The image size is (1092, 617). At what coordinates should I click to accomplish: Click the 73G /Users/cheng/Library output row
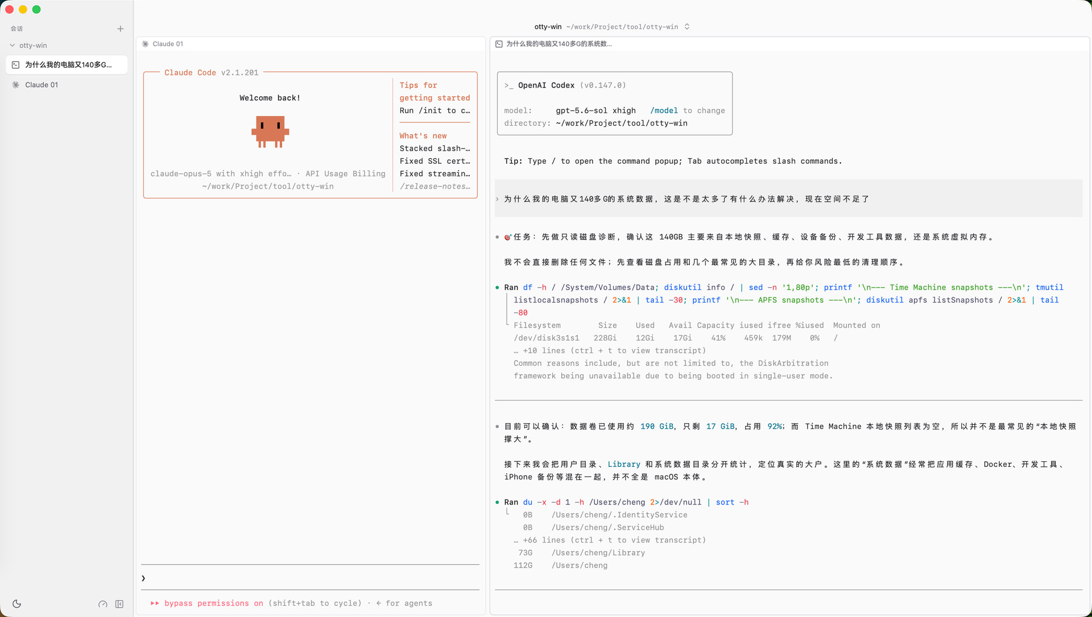pos(581,553)
